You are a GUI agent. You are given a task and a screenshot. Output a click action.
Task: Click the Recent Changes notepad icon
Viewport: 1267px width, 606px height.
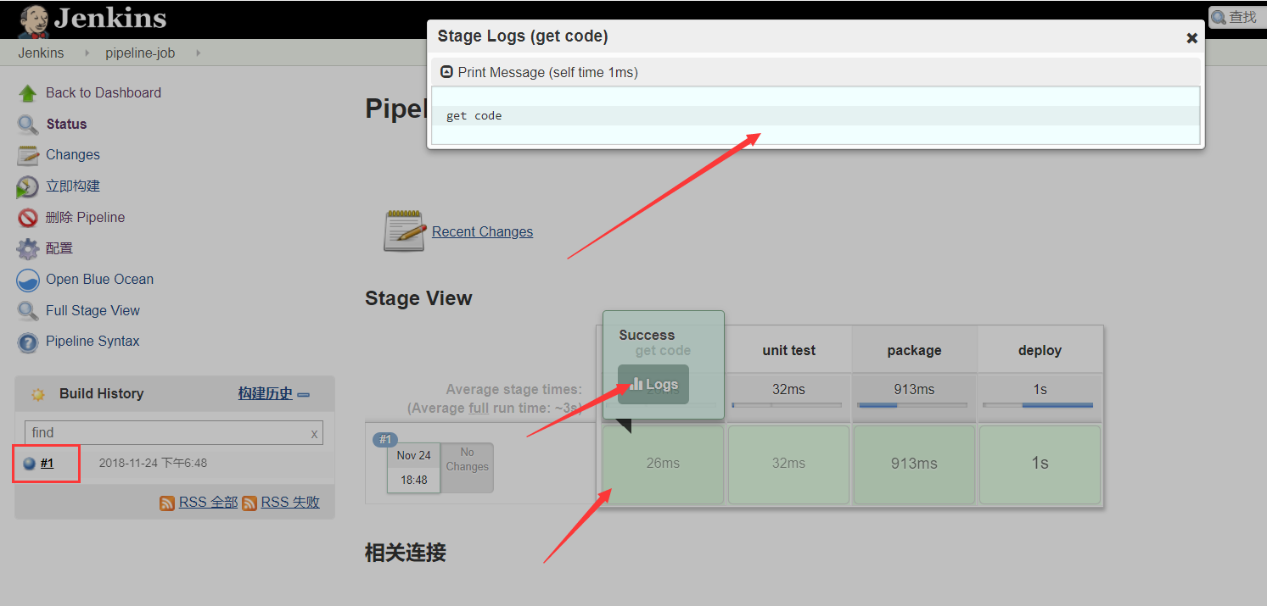tap(403, 231)
